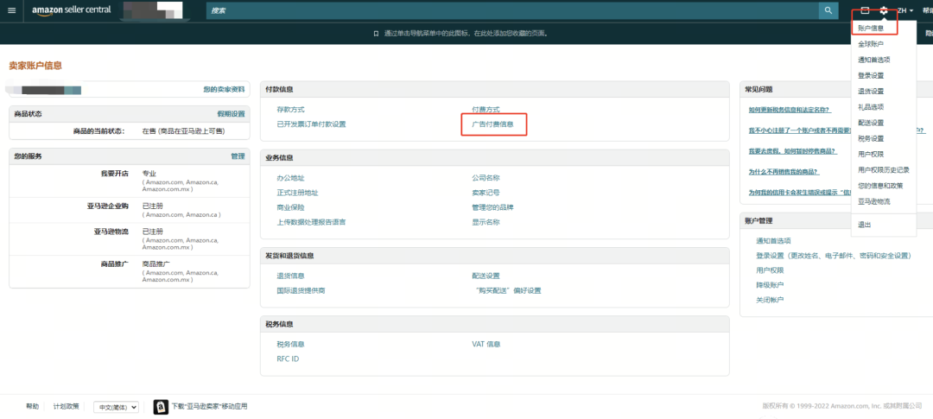Open the 办公地址 link
The image size is (933, 419).
click(x=290, y=178)
